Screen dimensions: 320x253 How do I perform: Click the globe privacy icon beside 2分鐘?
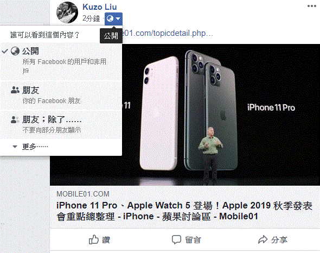[111, 18]
